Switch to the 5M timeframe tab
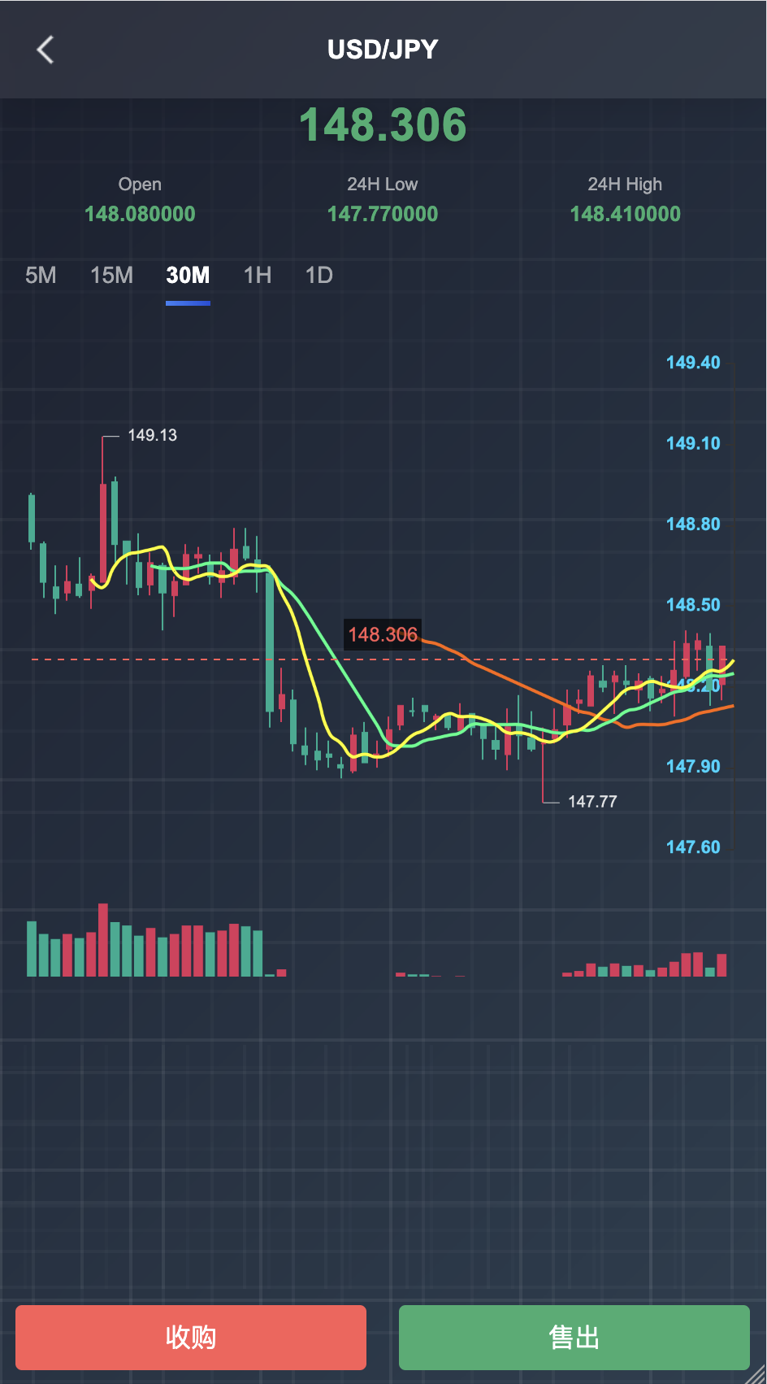767x1384 pixels. (x=41, y=276)
